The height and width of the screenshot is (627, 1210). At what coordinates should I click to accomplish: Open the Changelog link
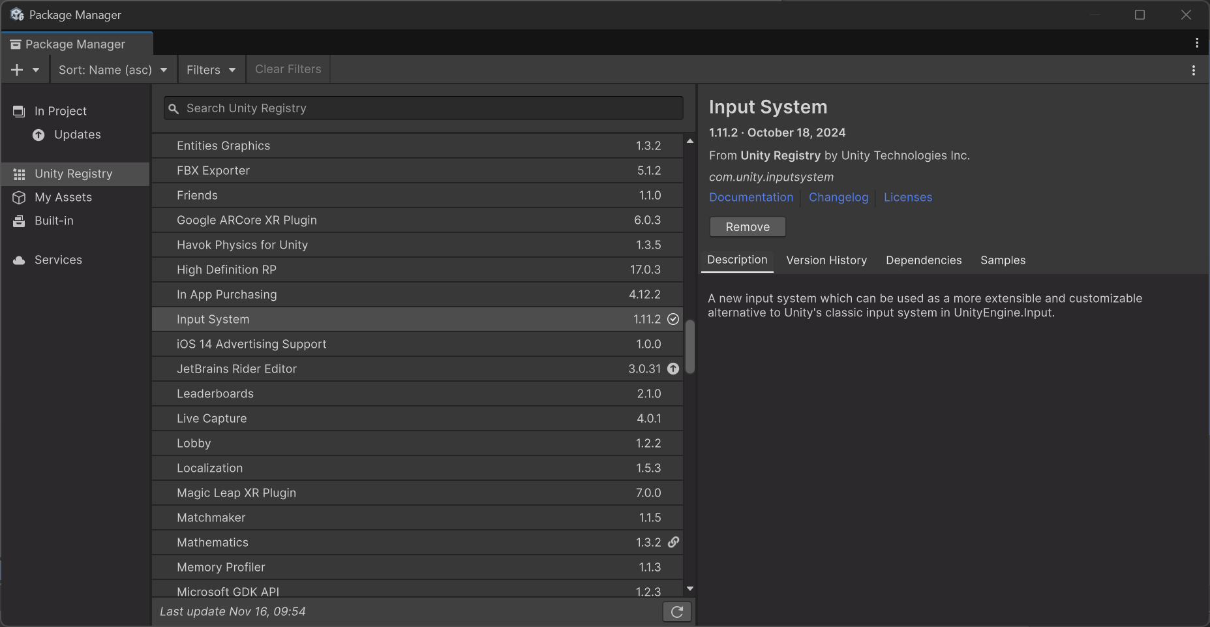pyautogui.click(x=838, y=197)
